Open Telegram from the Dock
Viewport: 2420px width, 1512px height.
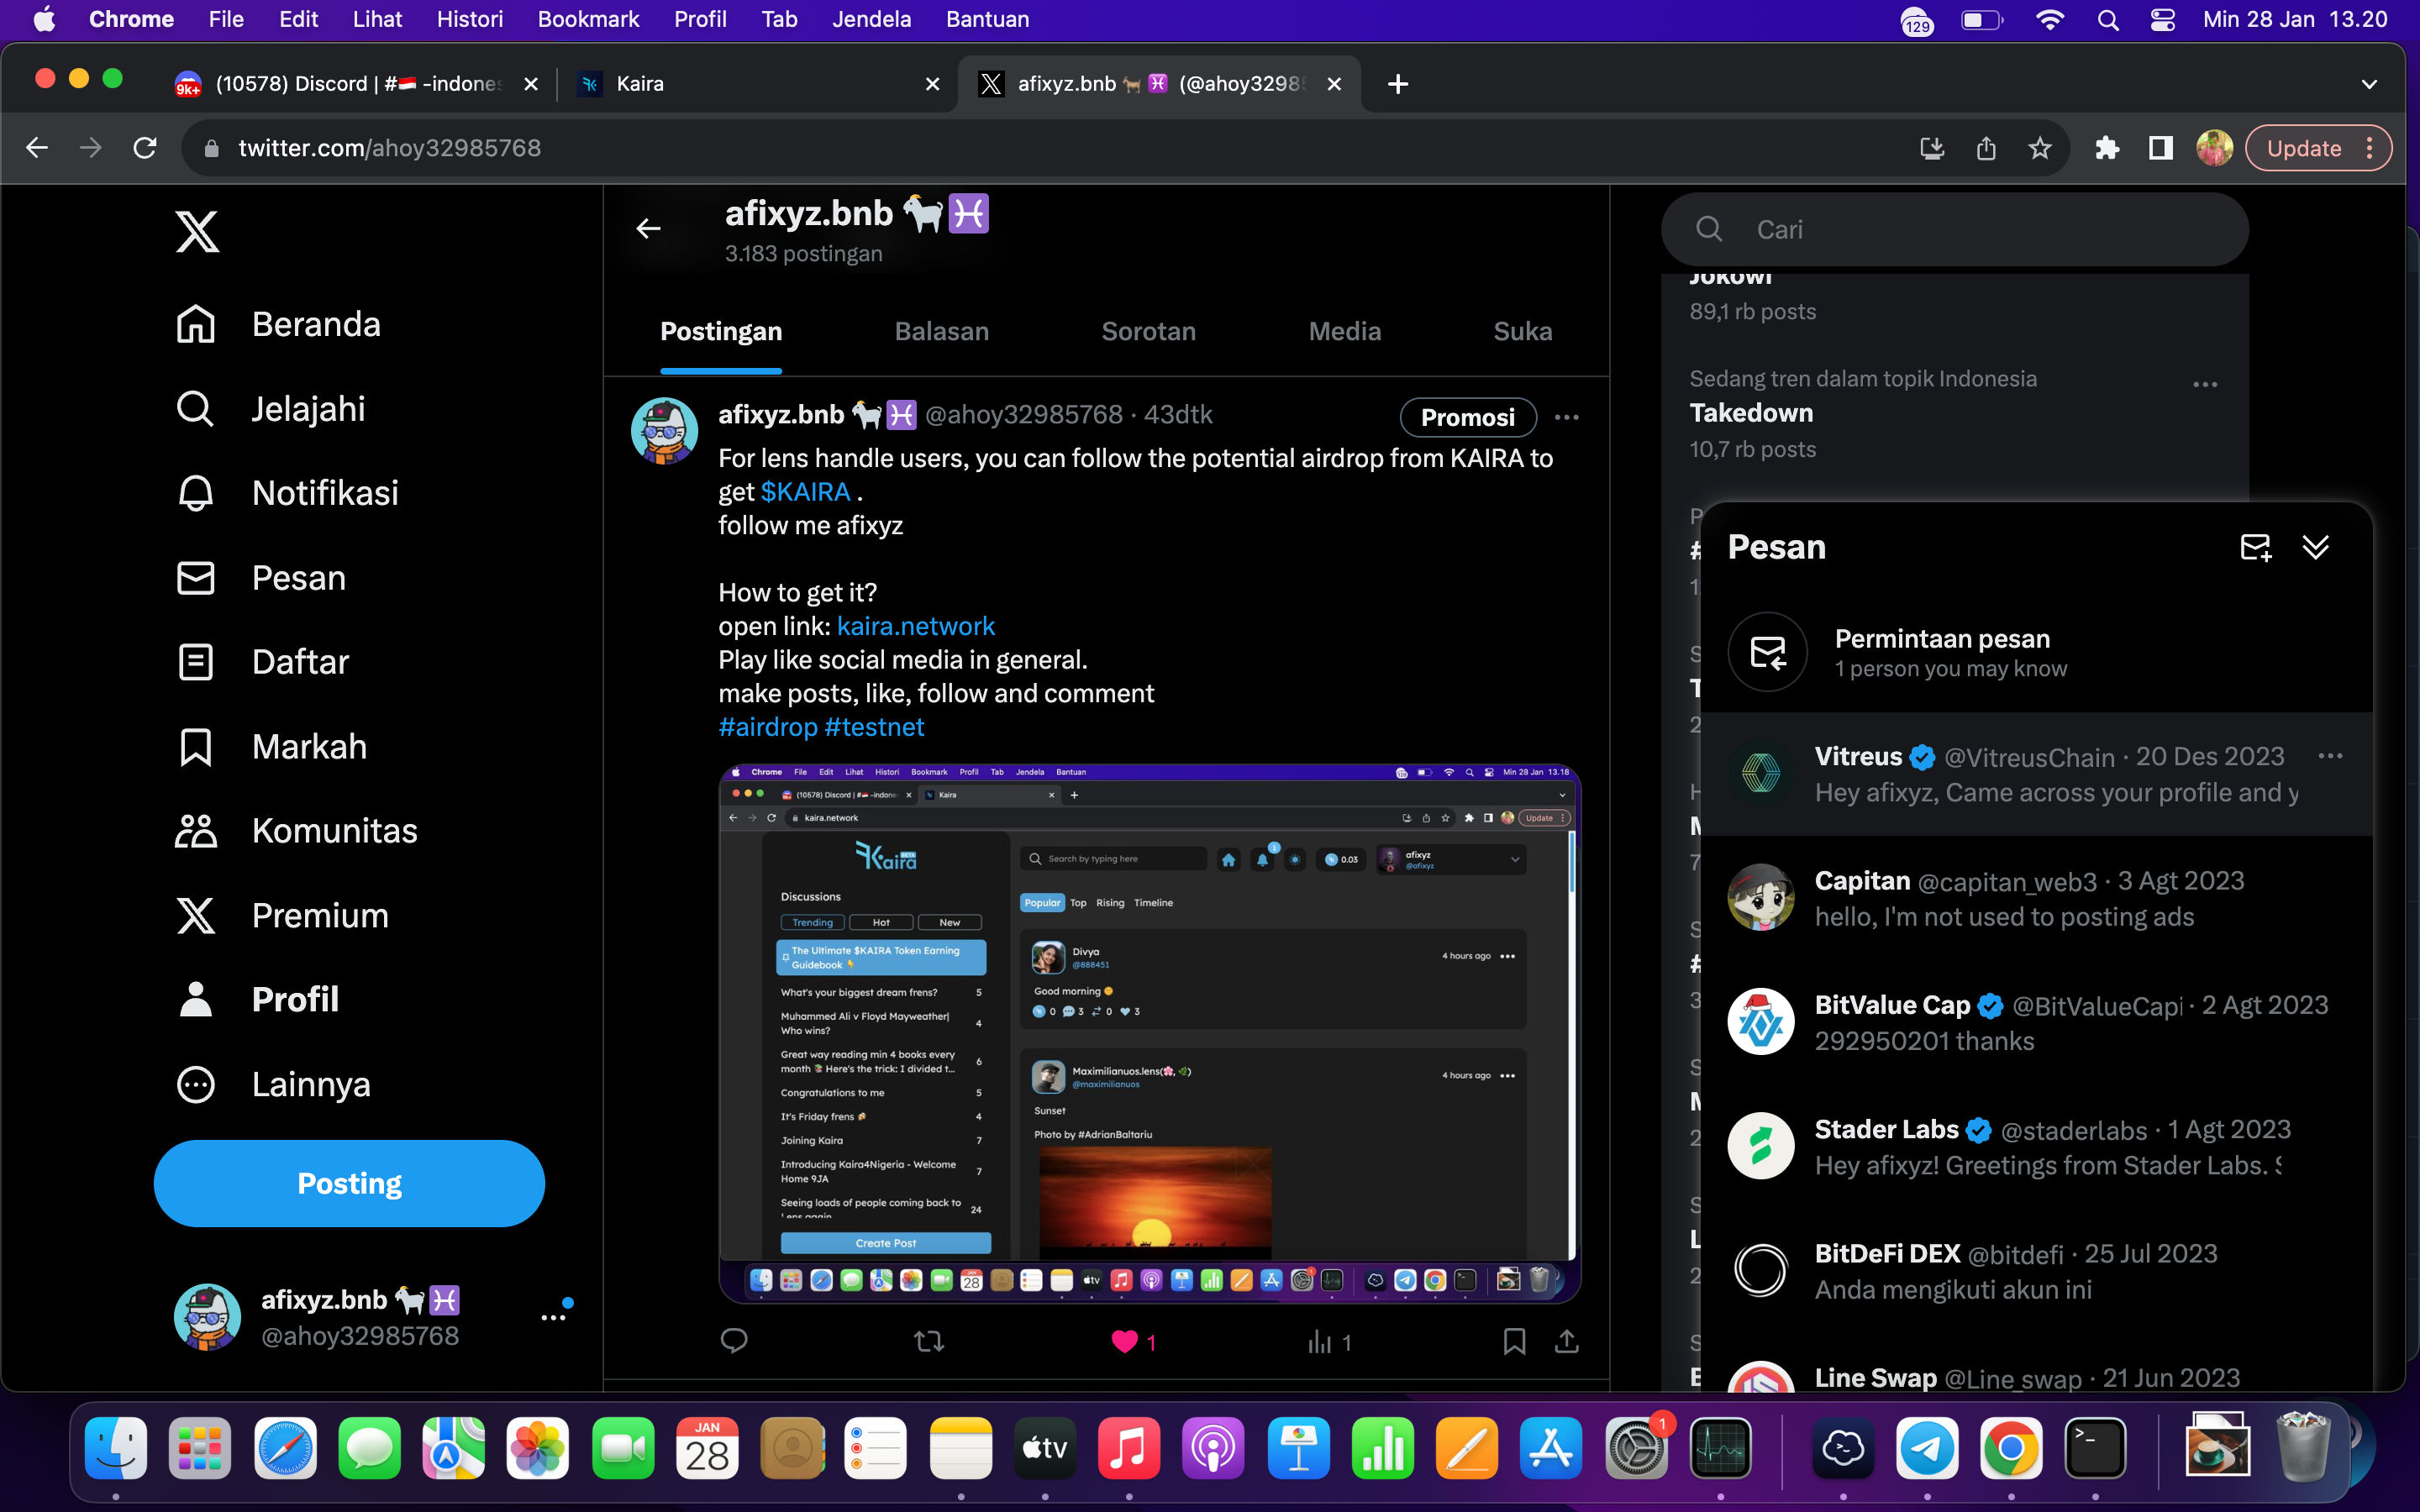tap(1926, 1448)
